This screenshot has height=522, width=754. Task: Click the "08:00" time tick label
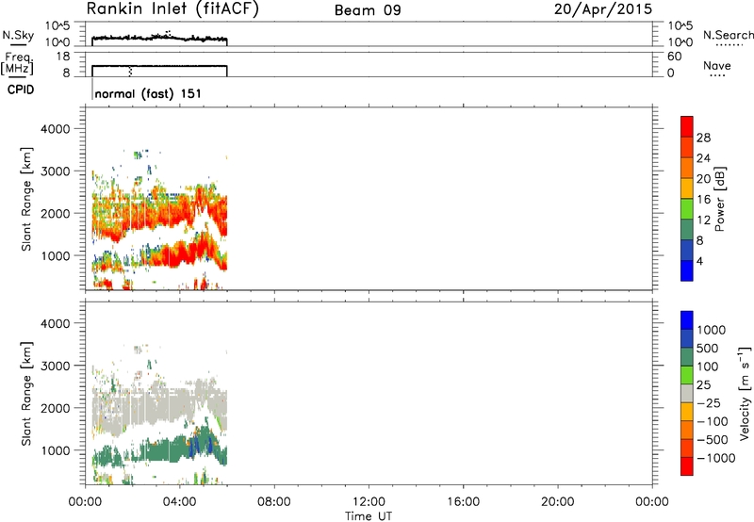pos(274,502)
